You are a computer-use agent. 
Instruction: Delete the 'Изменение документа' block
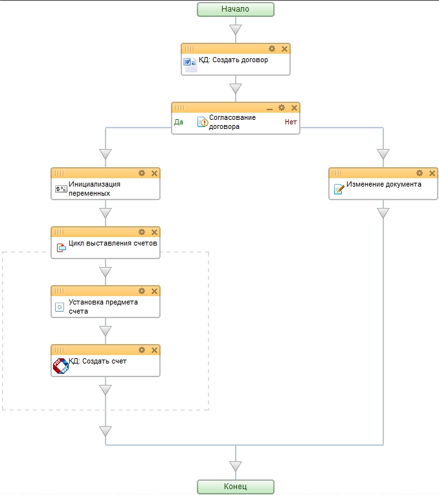pyautogui.click(x=432, y=173)
